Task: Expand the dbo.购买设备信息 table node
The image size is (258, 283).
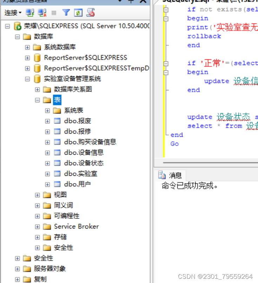Action: (47, 142)
